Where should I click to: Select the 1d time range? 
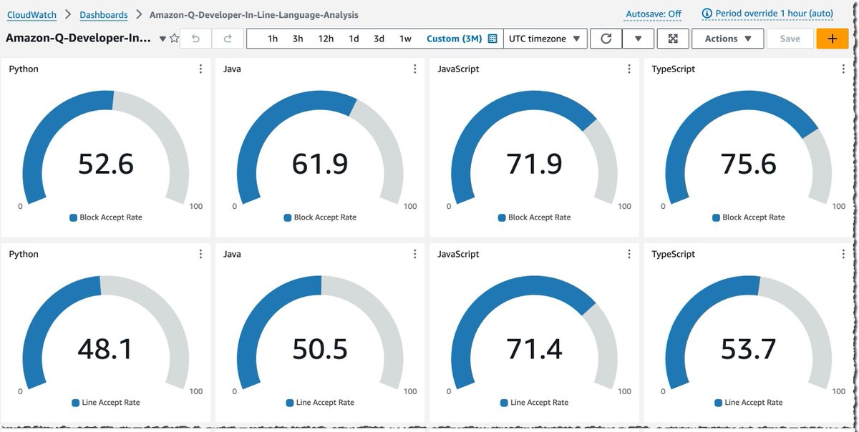tap(354, 39)
